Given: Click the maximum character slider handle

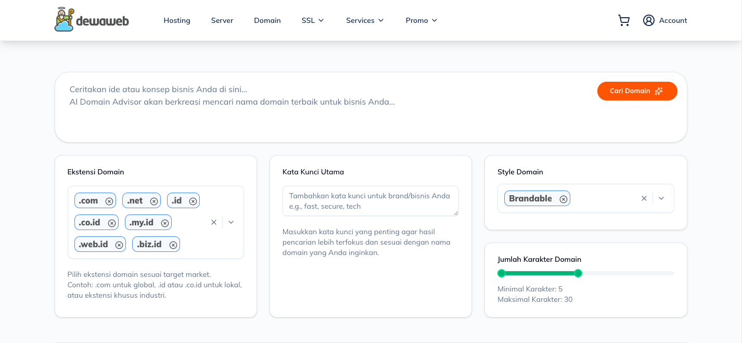Looking at the screenshot, I should tap(578, 273).
